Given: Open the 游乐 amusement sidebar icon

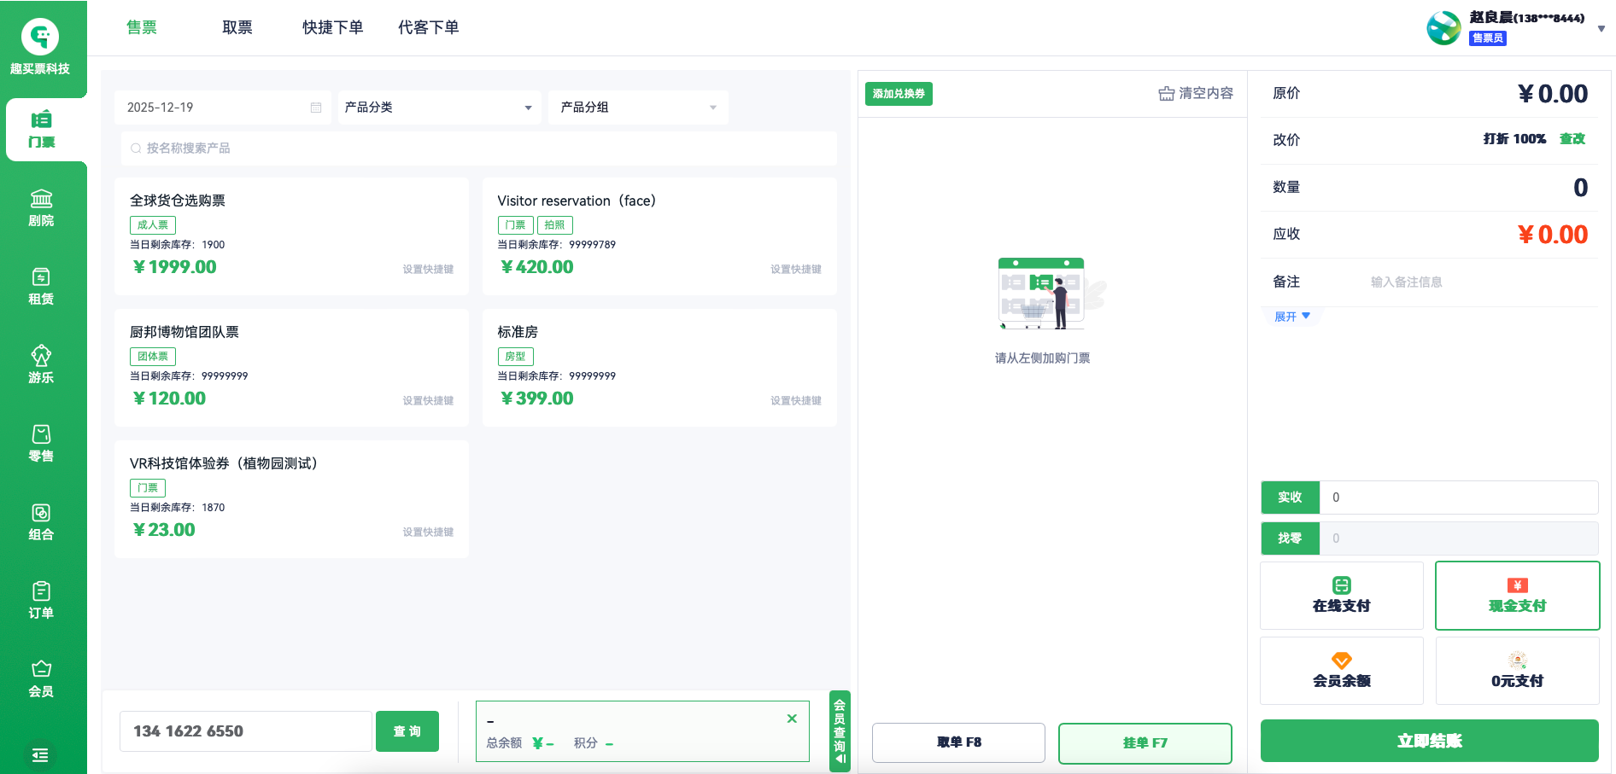Looking at the screenshot, I should tap(41, 365).
